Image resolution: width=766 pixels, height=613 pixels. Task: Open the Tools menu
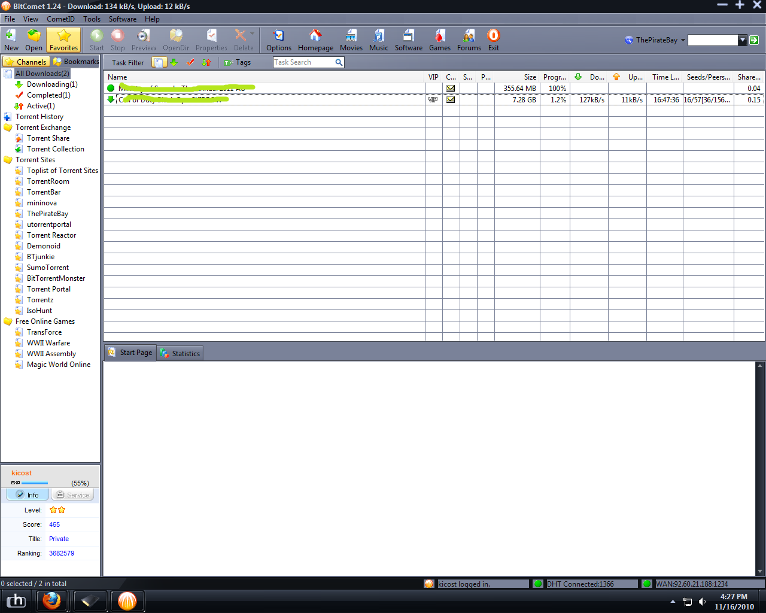click(x=92, y=19)
